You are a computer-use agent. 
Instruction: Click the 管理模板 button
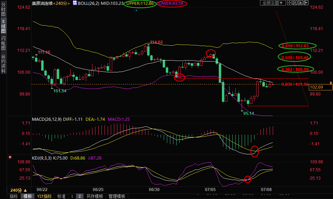click(117, 196)
